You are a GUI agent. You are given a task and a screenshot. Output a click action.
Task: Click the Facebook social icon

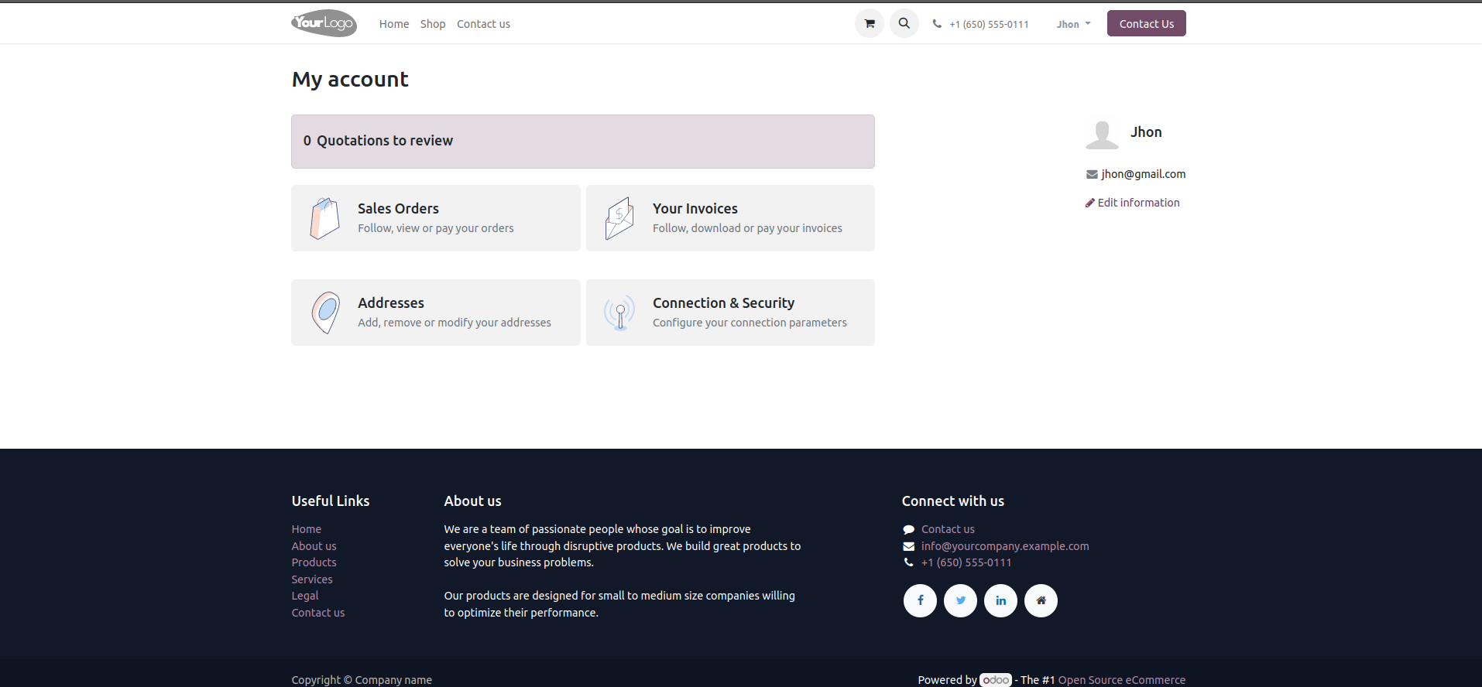coord(920,600)
